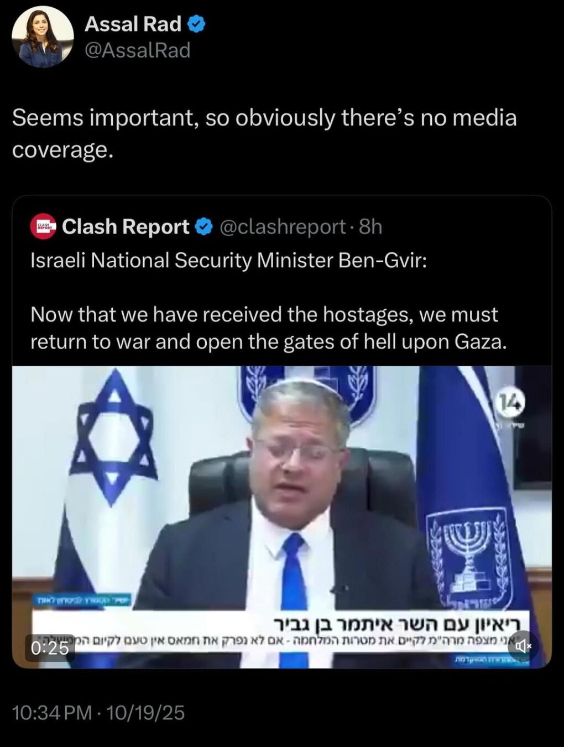This screenshot has width=564, height=747.
Task: Open Assal Rad's profile picture
Action: coord(43,37)
